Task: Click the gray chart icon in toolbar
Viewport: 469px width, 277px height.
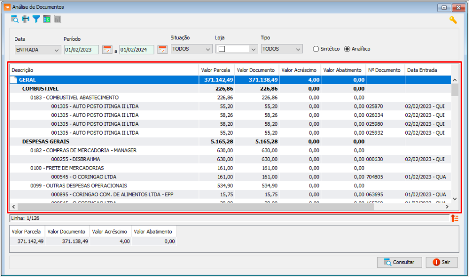Action: click(57, 19)
